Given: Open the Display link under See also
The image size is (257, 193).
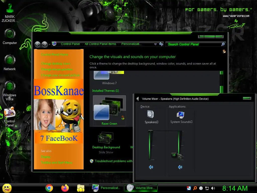Looking at the screenshot, I should pos(46,157).
